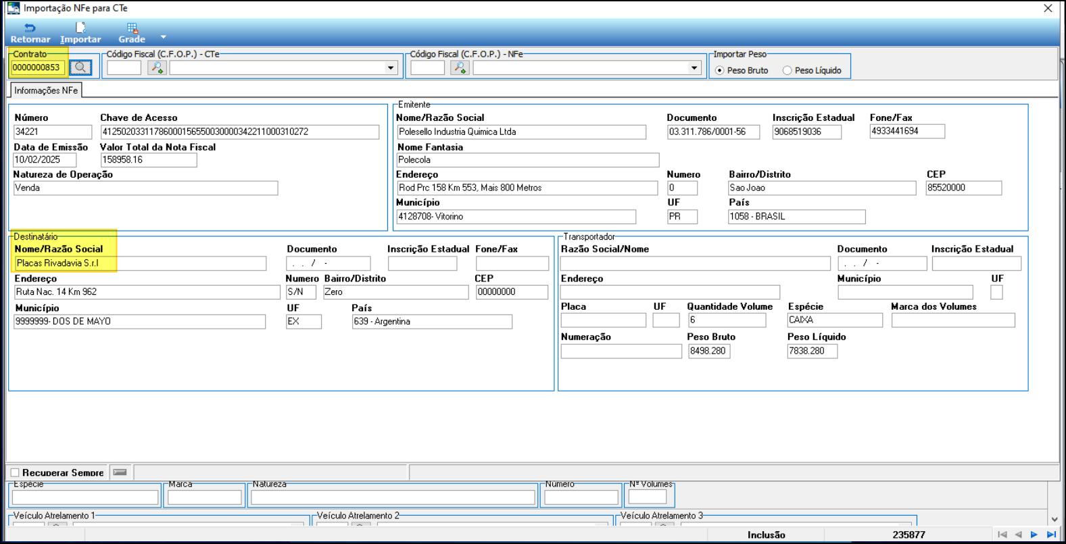Screen dimensions: 1066x544
Task: Click the Transportador Placa field
Action: 602,321
